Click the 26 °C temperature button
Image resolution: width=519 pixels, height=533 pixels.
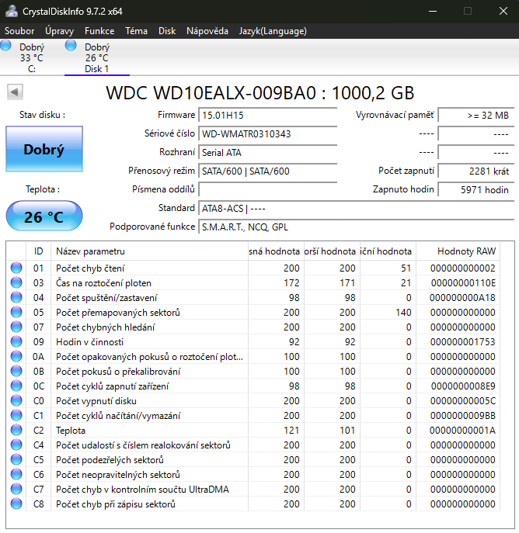tap(44, 216)
